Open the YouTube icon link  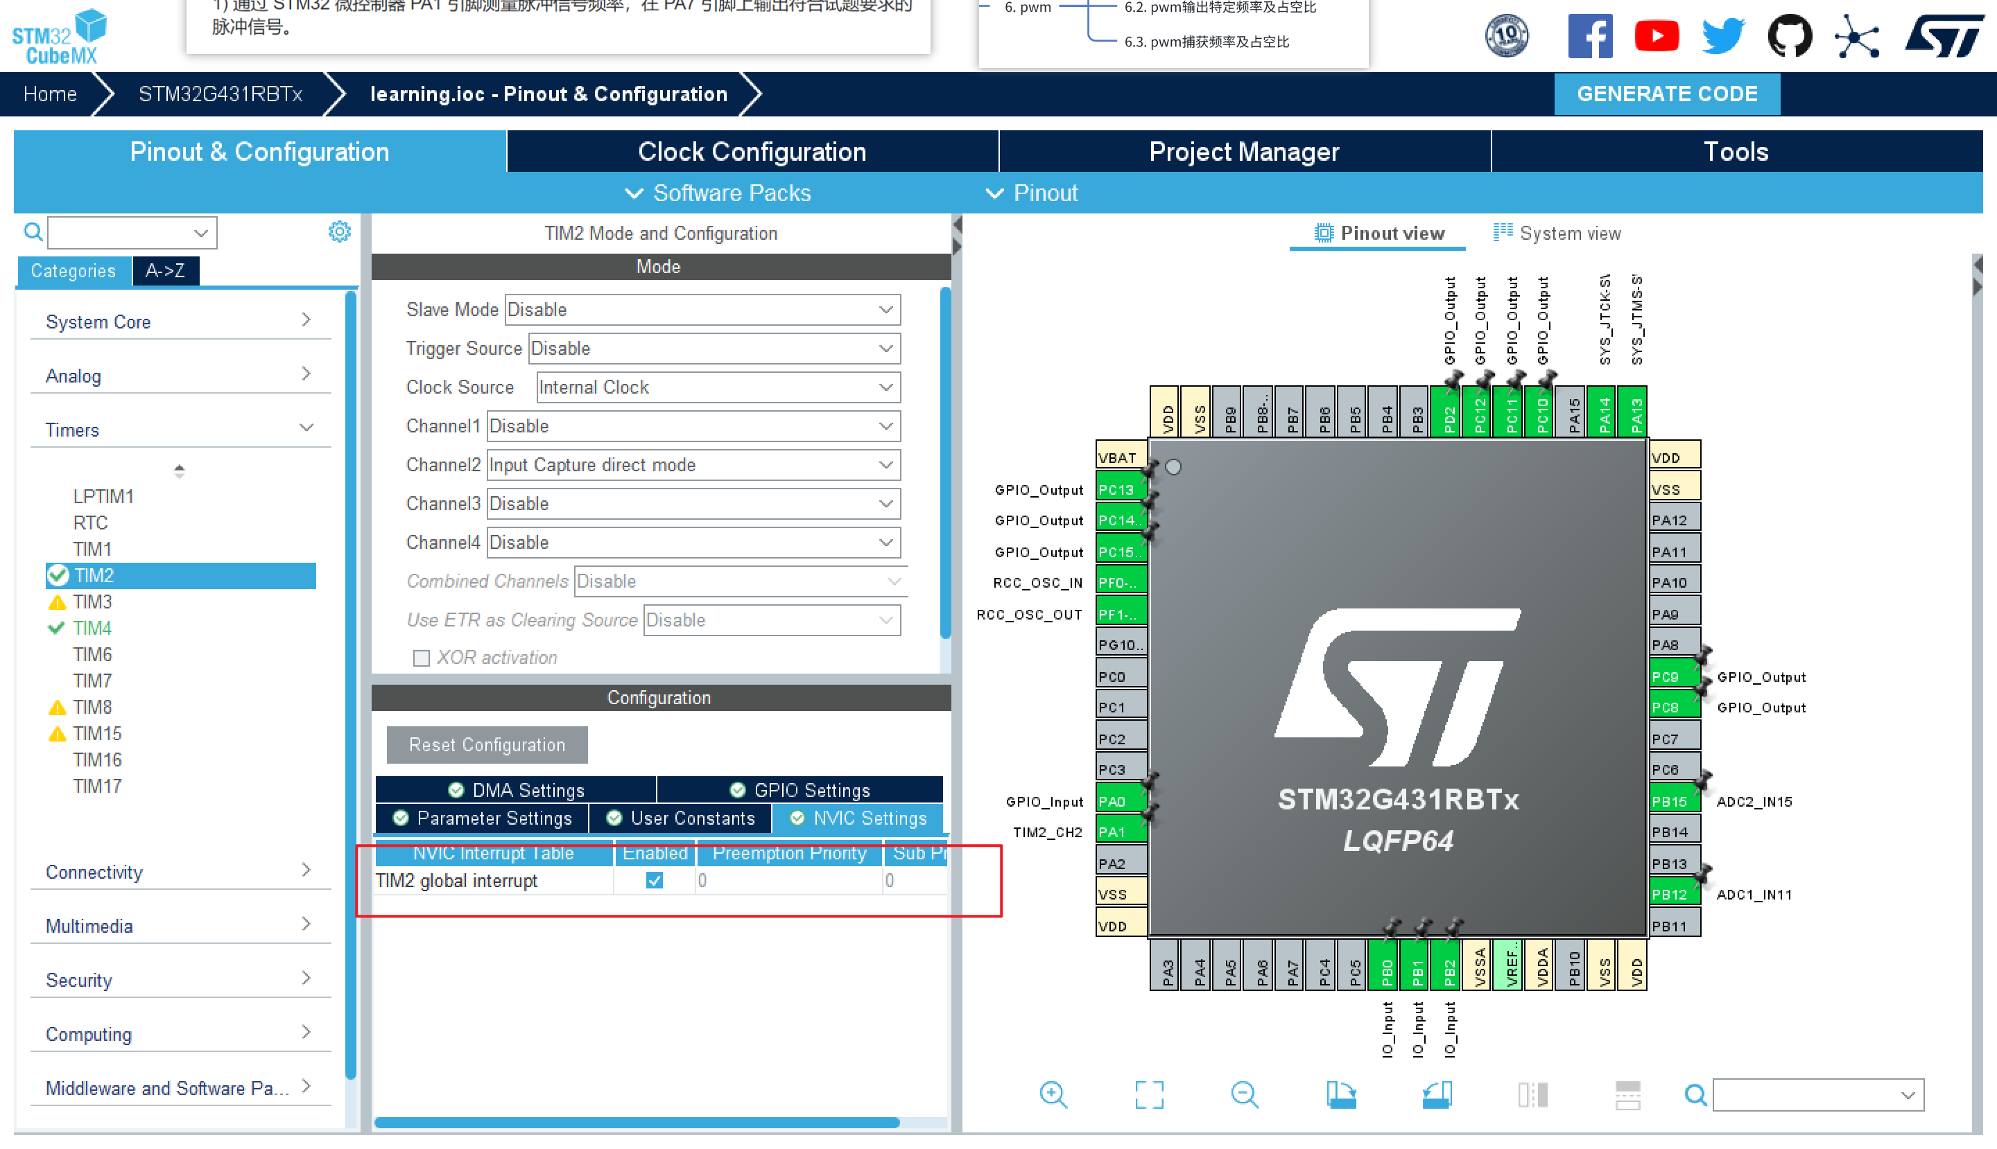click(1656, 36)
